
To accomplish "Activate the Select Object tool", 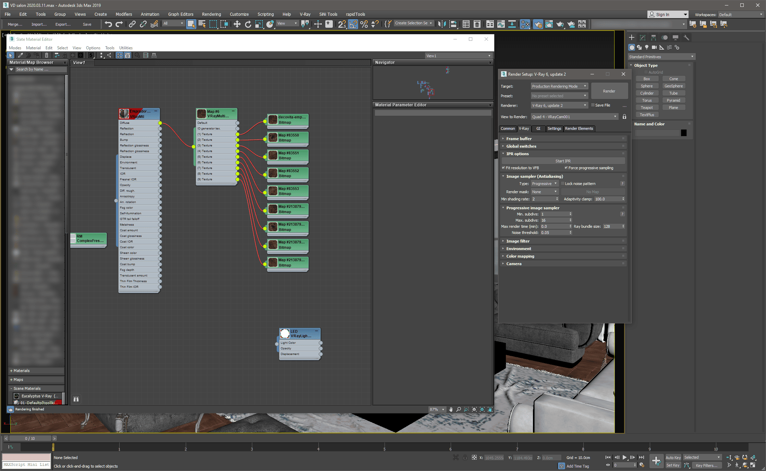I will [191, 24].
